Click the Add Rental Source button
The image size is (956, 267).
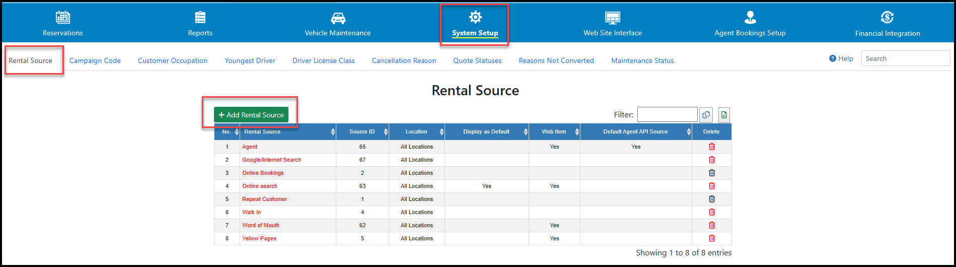coord(251,115)
